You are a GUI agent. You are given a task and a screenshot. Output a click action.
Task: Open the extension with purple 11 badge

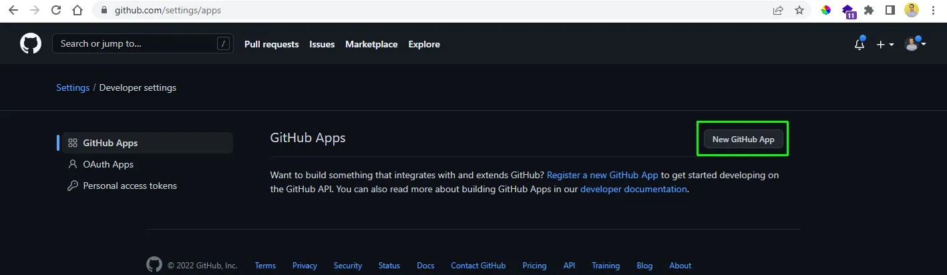point(848,11)
